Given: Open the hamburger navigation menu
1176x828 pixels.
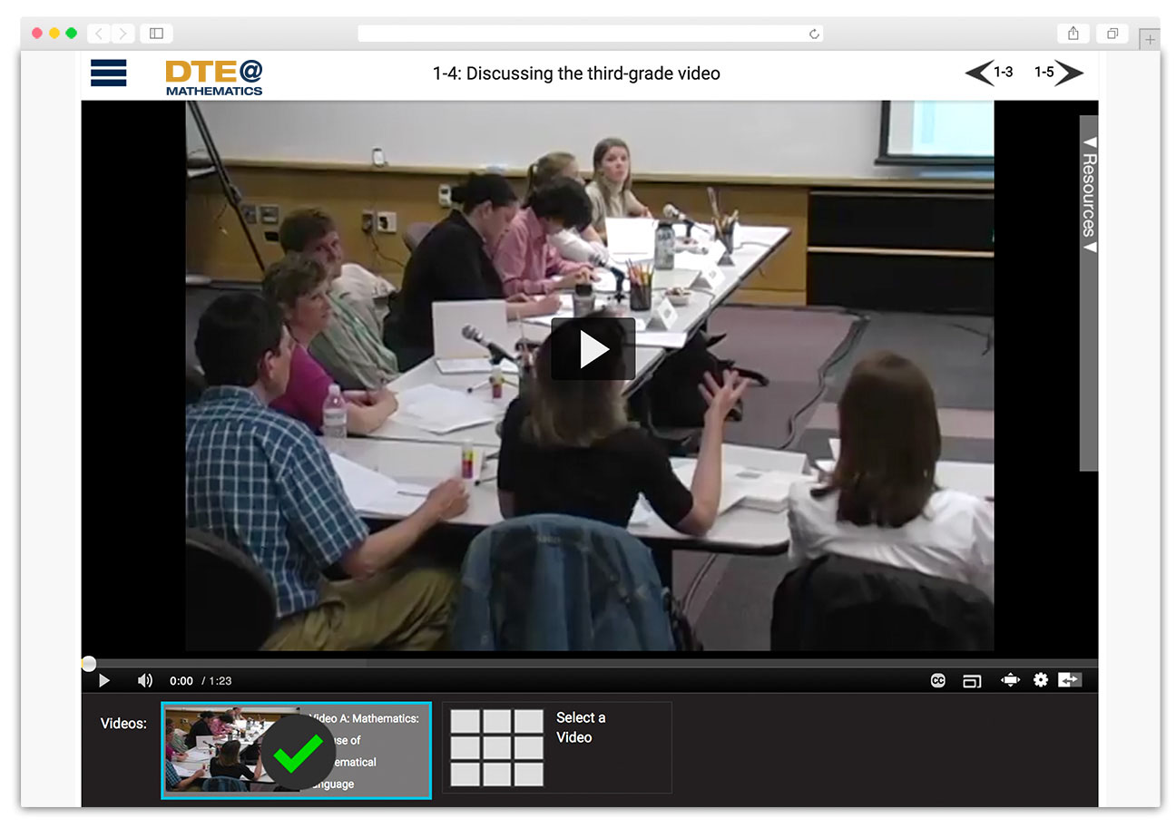Looking at the screenshot, I should 108,73.
